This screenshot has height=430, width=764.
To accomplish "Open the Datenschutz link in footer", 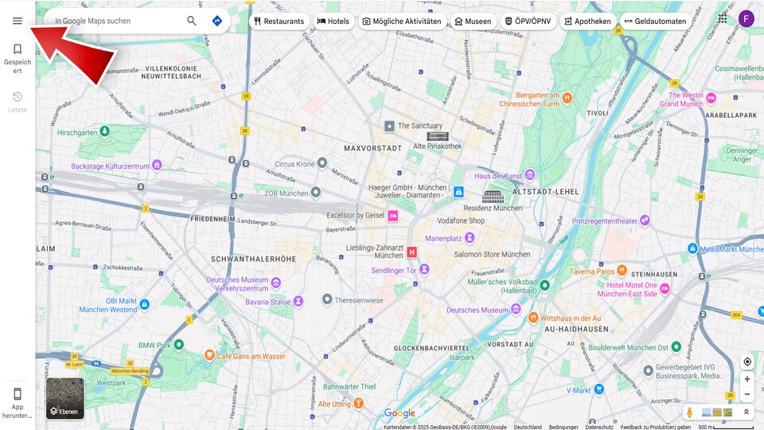I will click(599, 427).
